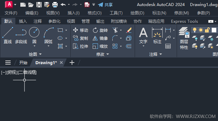
Task: Click the DWF publish icon
Action: [x=87, y=5]
